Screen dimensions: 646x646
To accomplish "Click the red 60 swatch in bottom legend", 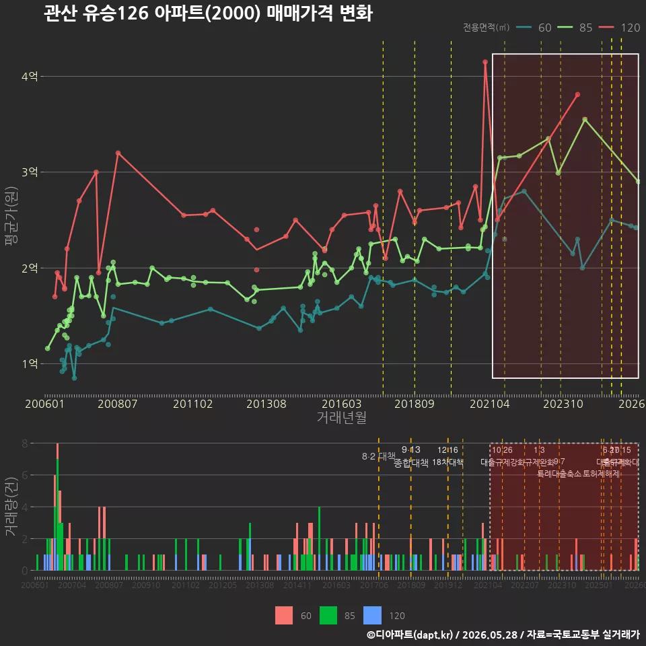I will pyautogui.click(x=284, y=615).
